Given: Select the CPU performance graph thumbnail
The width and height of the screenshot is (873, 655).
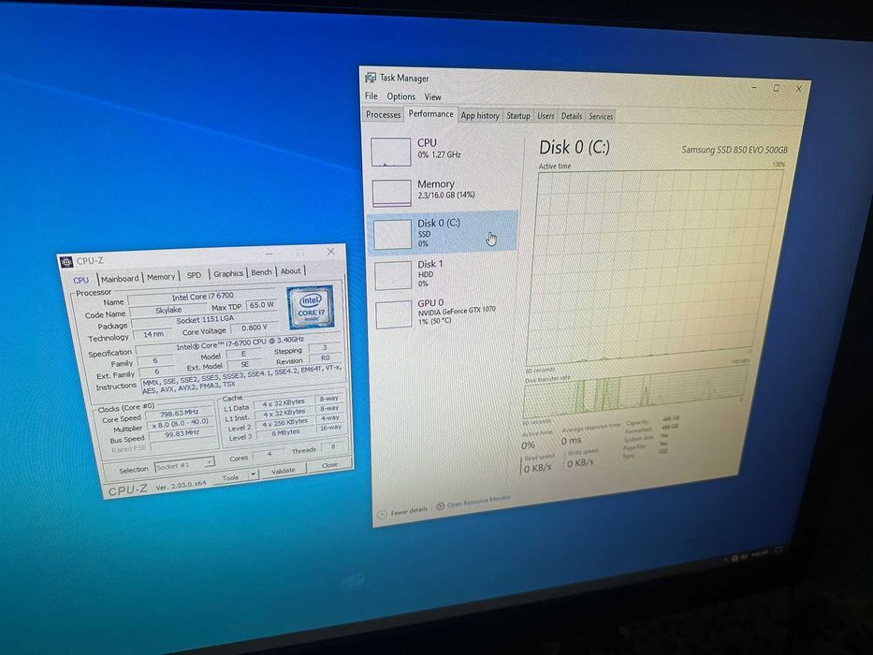Looking at the screenshot, I should 390,152.
